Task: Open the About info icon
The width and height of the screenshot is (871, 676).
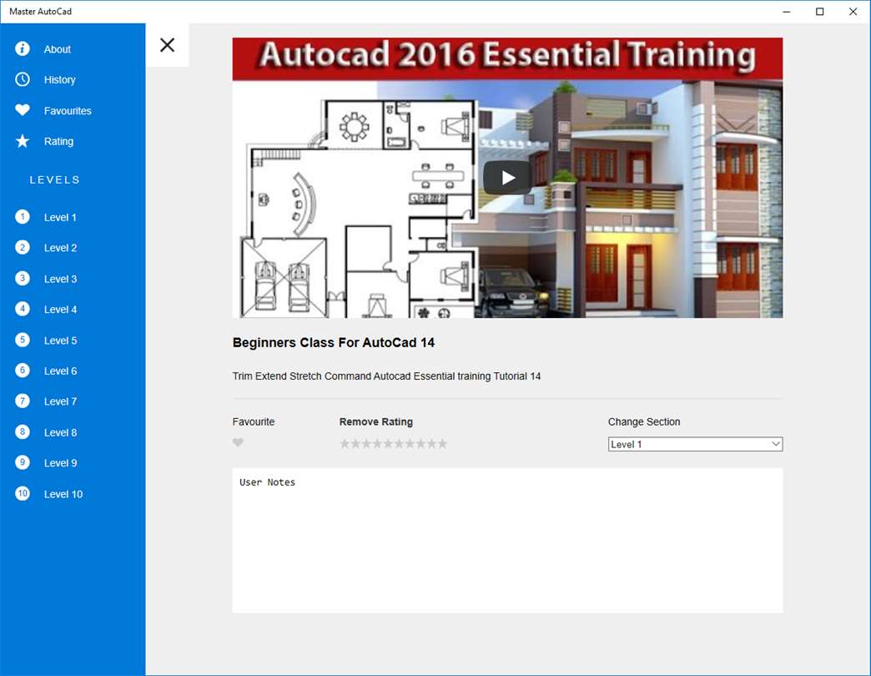Action: pyautogui.click(x=23, y=49)
